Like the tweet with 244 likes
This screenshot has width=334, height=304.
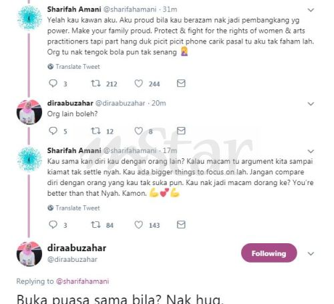[x=138, y=84]
